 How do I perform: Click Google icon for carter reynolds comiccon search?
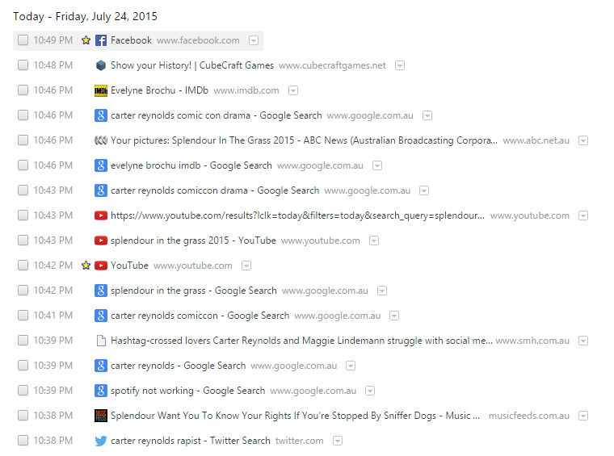coord(101,316)
